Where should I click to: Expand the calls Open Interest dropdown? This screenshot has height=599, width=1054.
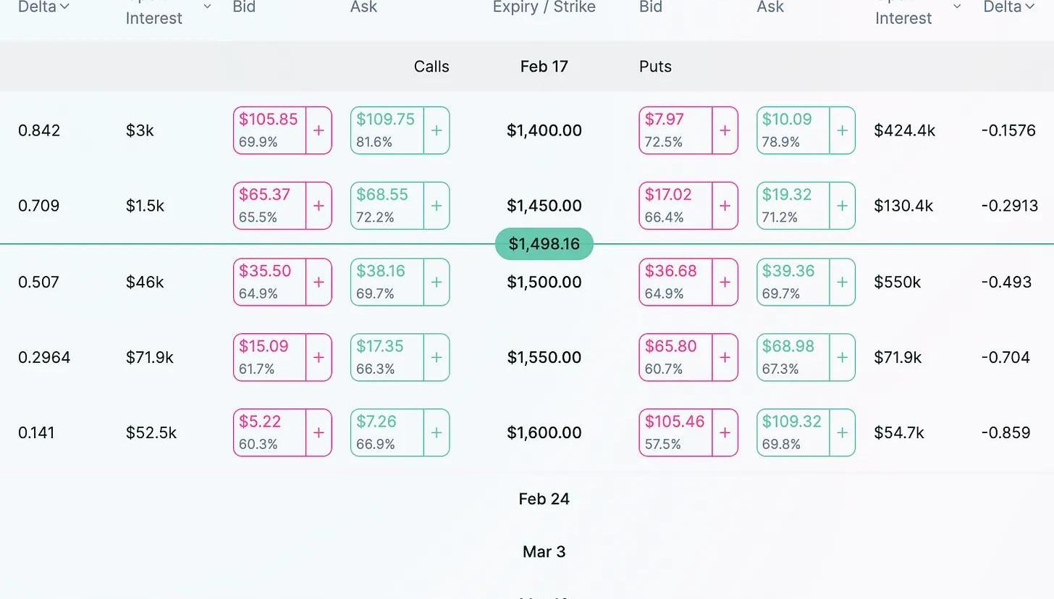tap(207, 7)
